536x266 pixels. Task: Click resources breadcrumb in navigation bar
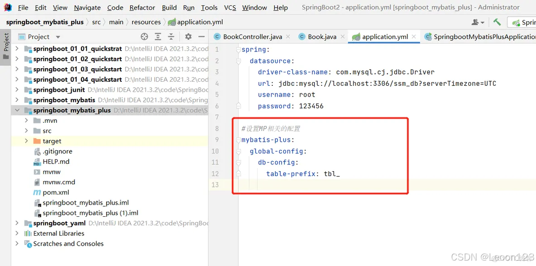pos(146,22)
